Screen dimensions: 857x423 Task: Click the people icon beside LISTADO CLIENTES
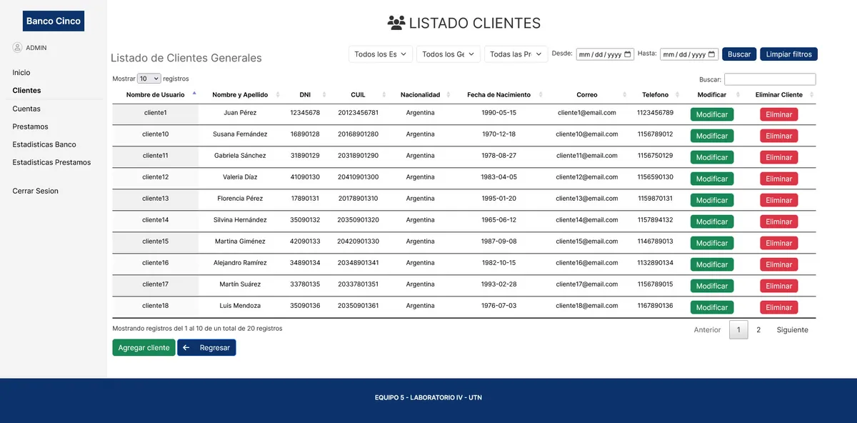click(395, 22)
